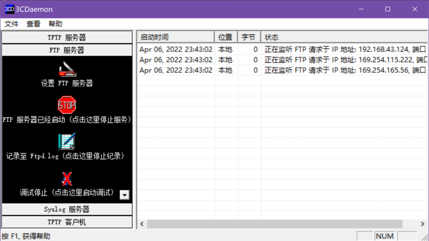Viewport: 429px width, 241px height.
Task: Sort by the 启动时间 column header
Action: pyautogui.click(x=176, y=37)
